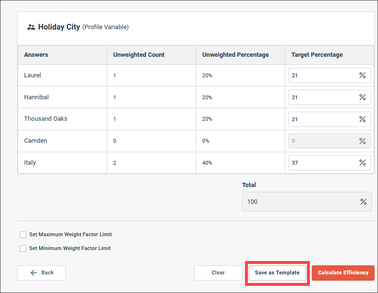The height and width of the screenshot is (293, 378).
Task: Select the Camden answer cell
Action: [x=62, y=141]
